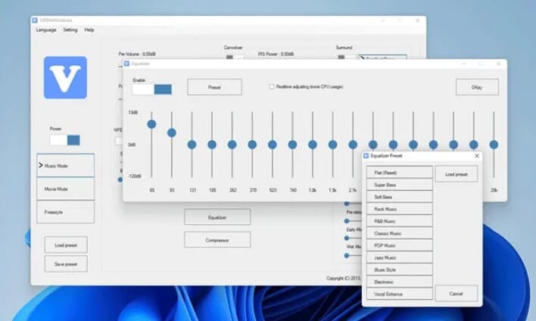Select the Jazz Music preset
Screen dimensions: 536x321
coord(399,257)
